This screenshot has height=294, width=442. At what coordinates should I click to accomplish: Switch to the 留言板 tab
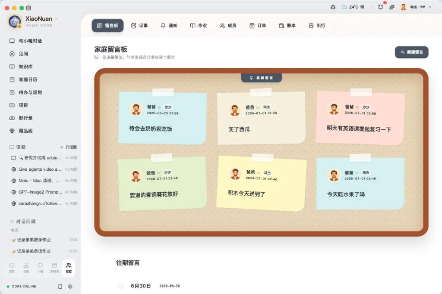[x=107, y=25]
